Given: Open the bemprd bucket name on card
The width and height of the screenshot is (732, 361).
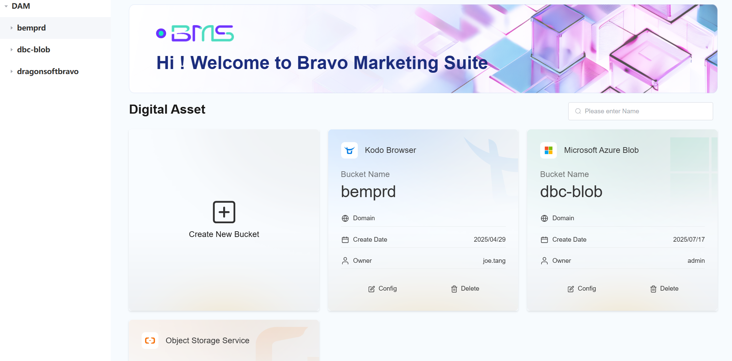Looking at the screenshot, I should (368, 192).
